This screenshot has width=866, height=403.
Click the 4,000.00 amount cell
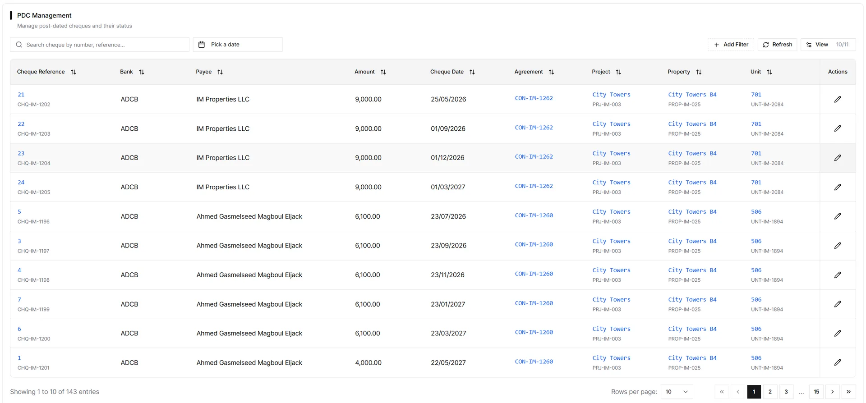[368, 362]
